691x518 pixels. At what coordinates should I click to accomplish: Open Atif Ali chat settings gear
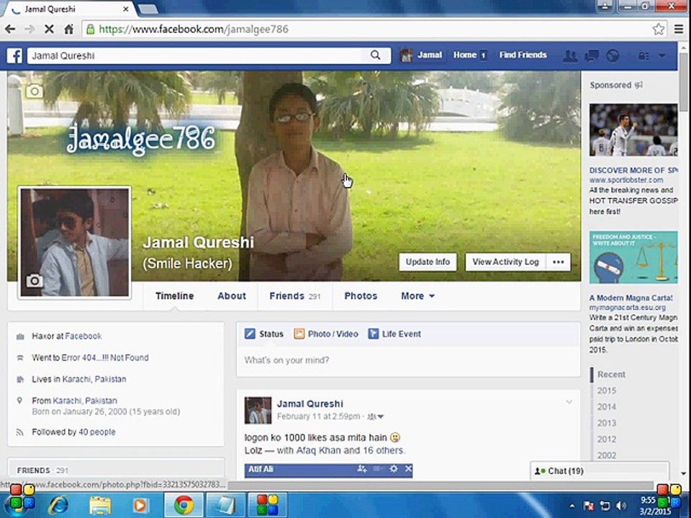(x=394, y=469)
